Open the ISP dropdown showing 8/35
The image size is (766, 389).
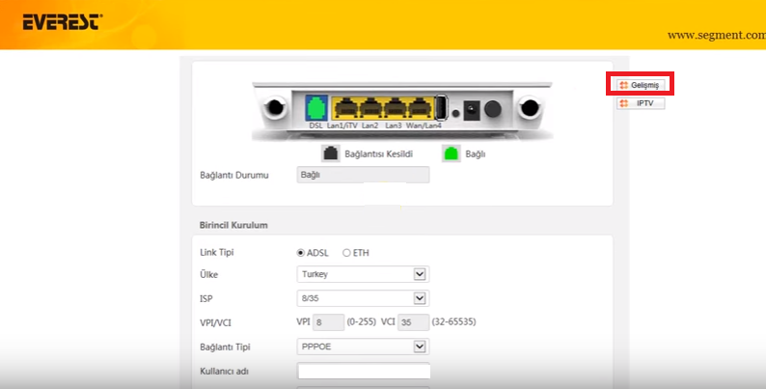(x=363, y=298)
